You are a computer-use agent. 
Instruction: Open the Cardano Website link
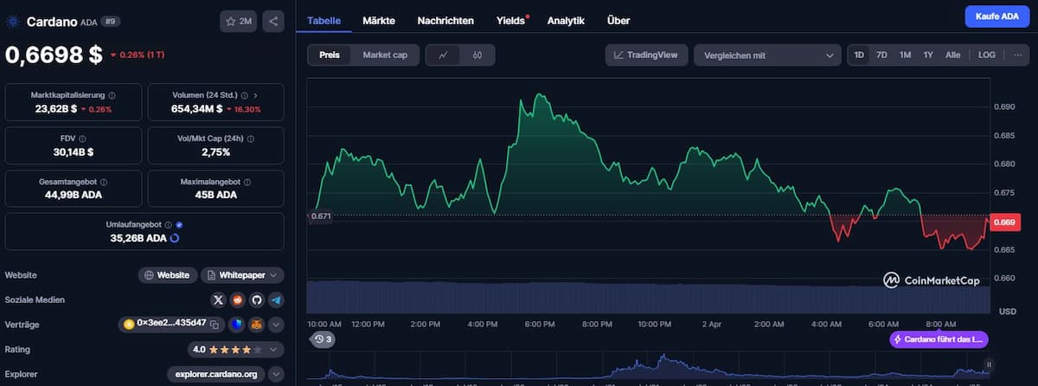(168, 274)
